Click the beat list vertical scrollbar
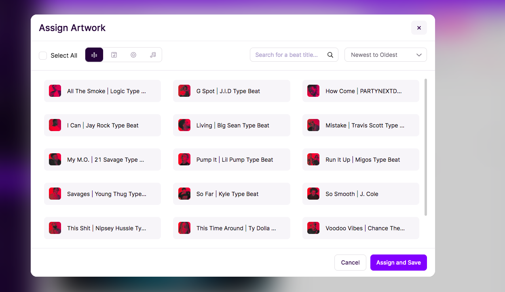This screenshot has height=292, width=505. point(426,147)
